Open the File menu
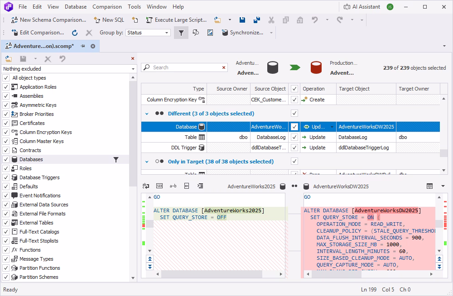The height and width of the screenshot is (296, 453). 23,7
